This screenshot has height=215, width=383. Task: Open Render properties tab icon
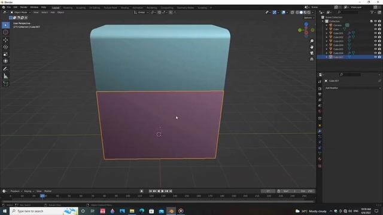pyautogui.click(x=320, y=89)
